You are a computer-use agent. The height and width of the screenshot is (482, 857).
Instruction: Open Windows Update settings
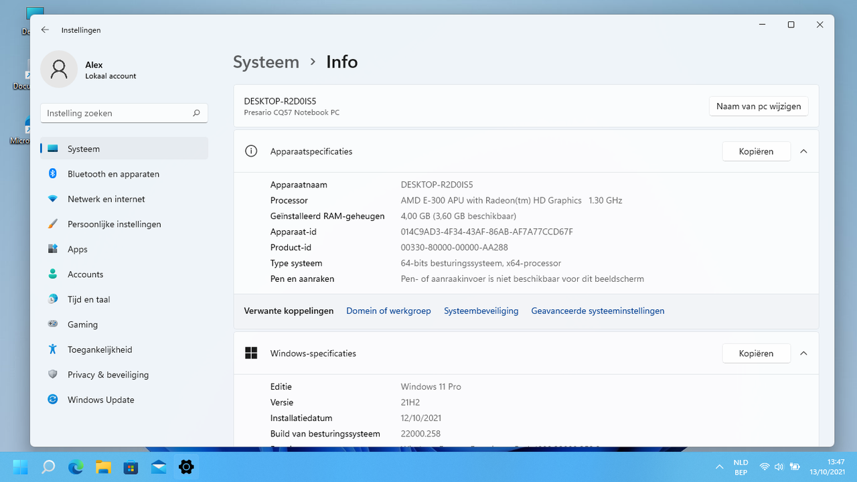tap(124, 400)
